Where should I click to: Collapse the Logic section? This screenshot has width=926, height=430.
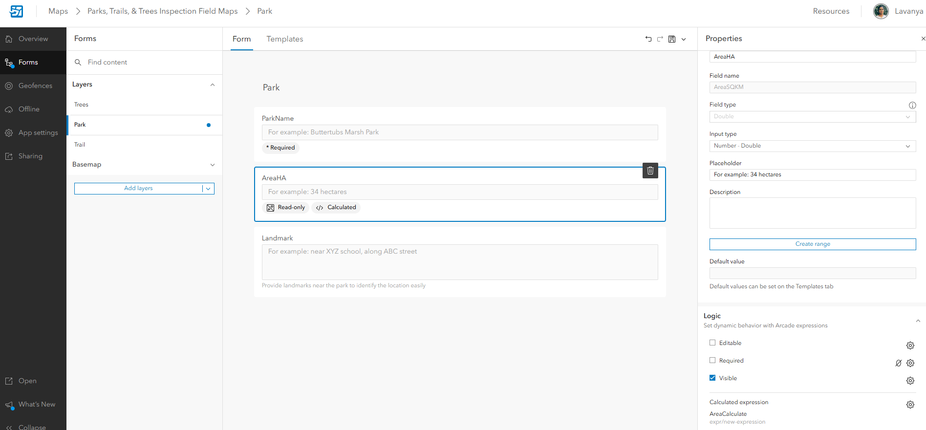(918, 321)
